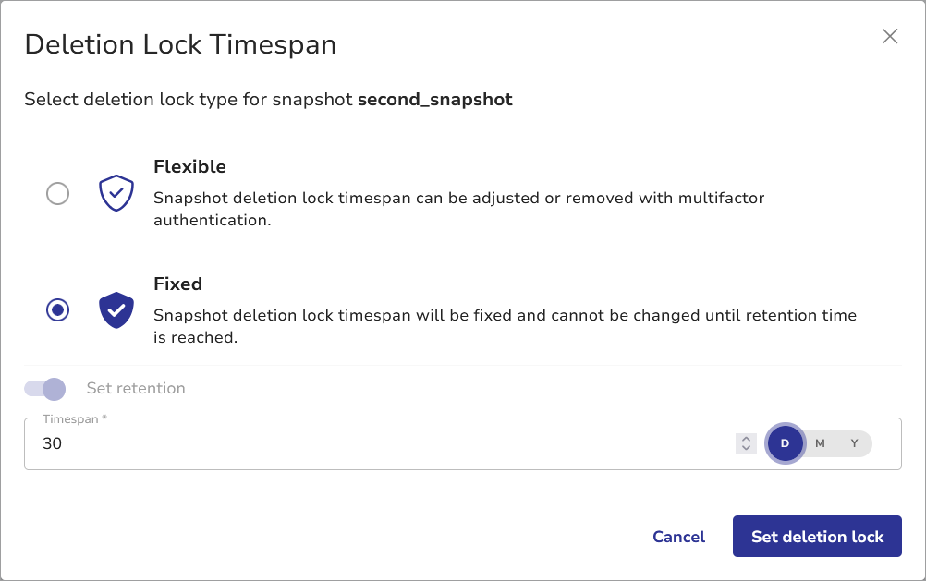This screenshot has width=926, height=581.
Task: Click the Fixed option title
Action: tap(177, 284)
